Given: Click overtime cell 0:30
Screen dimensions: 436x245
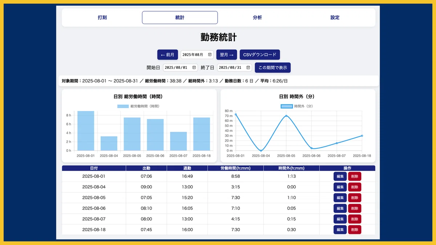Looking at the screenshot, I should [291, 230].
